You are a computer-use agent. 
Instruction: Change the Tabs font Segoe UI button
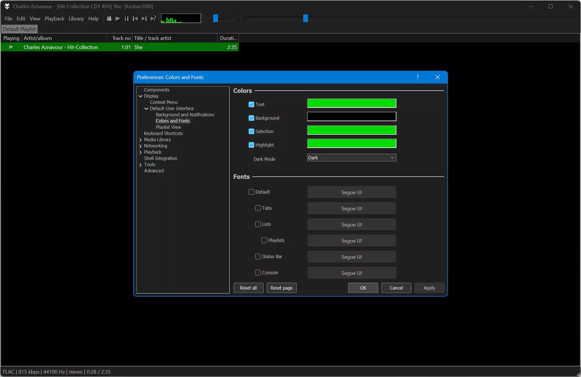pyautogui.click(x=352, y=208)
